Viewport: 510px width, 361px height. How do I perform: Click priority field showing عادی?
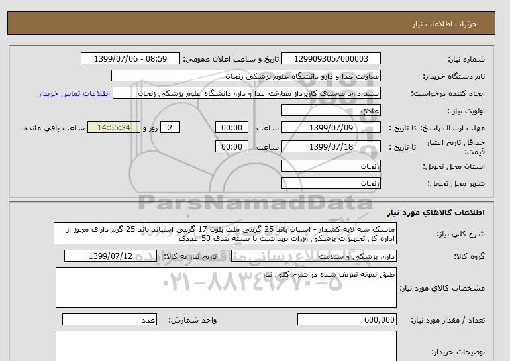pos(331,110)
